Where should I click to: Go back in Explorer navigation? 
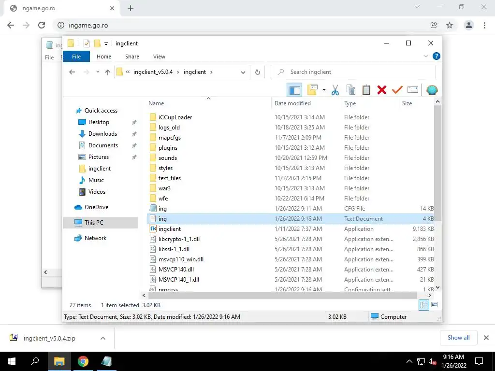[72, 72]
